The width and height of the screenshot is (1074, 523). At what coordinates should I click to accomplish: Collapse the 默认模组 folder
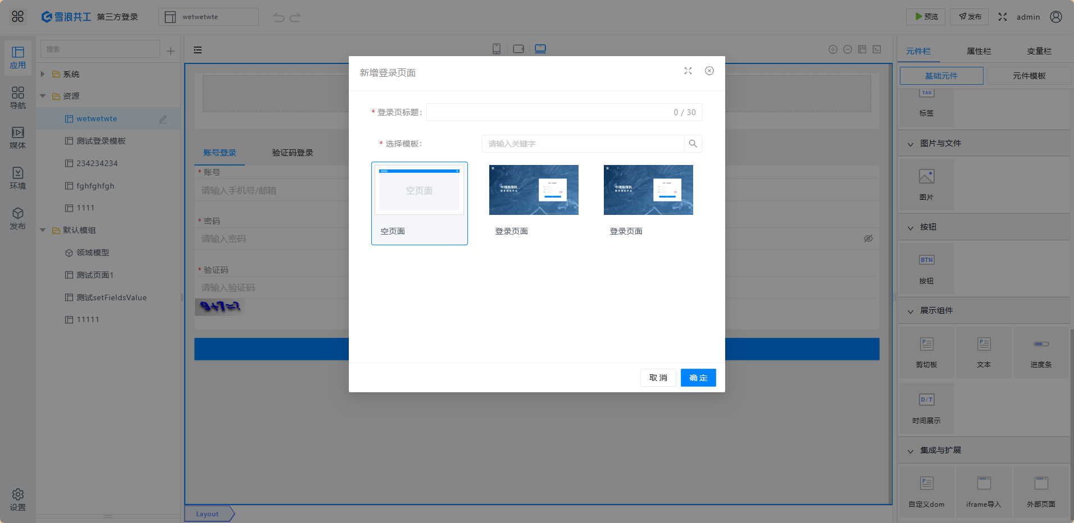(x=43, y=230)
